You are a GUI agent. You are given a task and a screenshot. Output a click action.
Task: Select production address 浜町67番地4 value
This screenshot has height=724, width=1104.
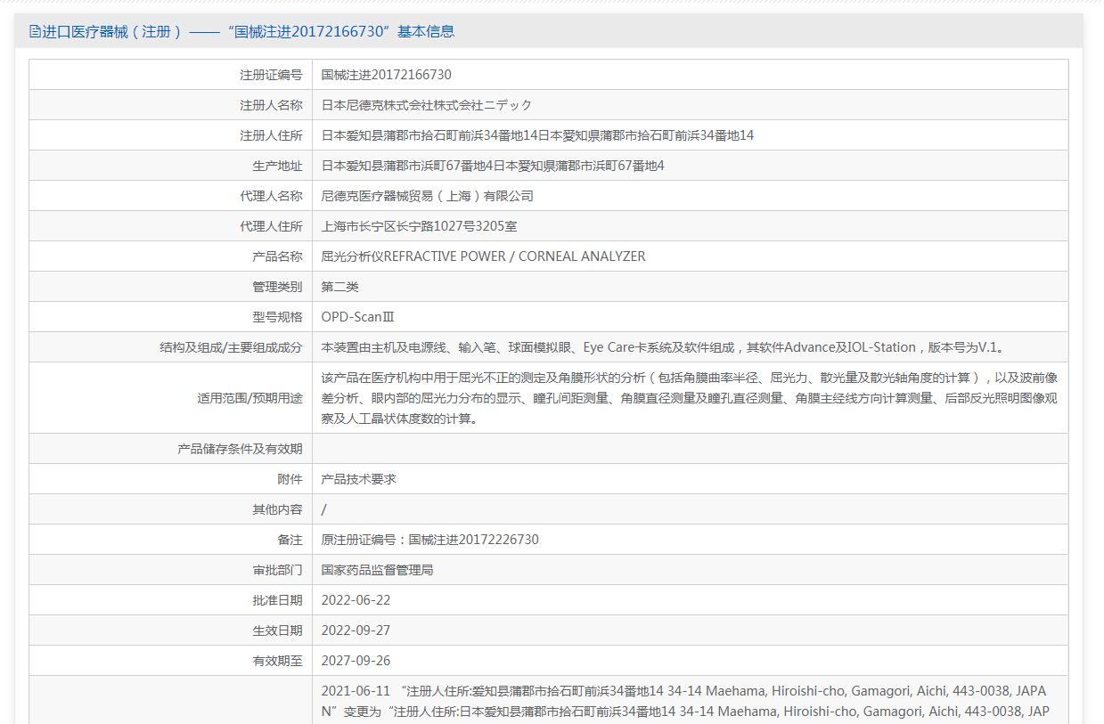coord(493,166)
